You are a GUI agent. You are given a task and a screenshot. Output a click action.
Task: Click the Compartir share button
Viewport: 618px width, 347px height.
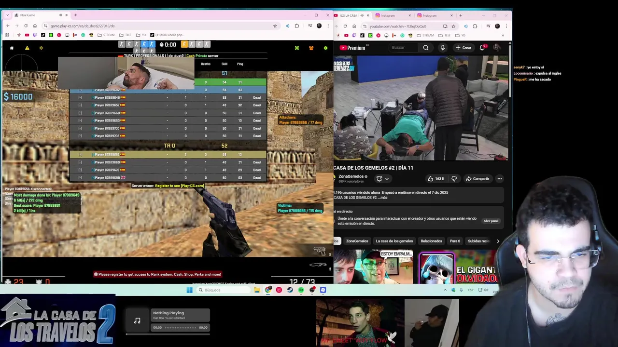click(x=478, y=179)
